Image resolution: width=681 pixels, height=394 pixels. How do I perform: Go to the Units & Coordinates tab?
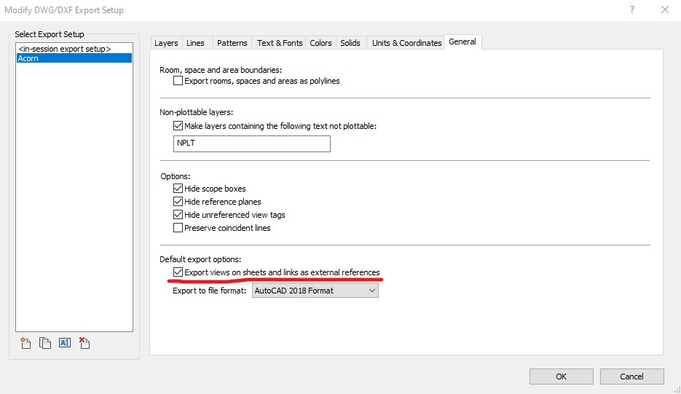click(406, 43)
